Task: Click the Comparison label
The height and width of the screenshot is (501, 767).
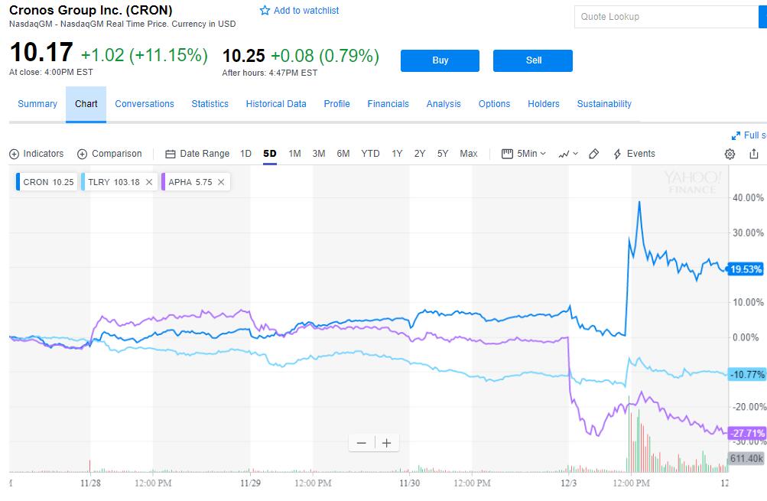Action: point(117,154)
